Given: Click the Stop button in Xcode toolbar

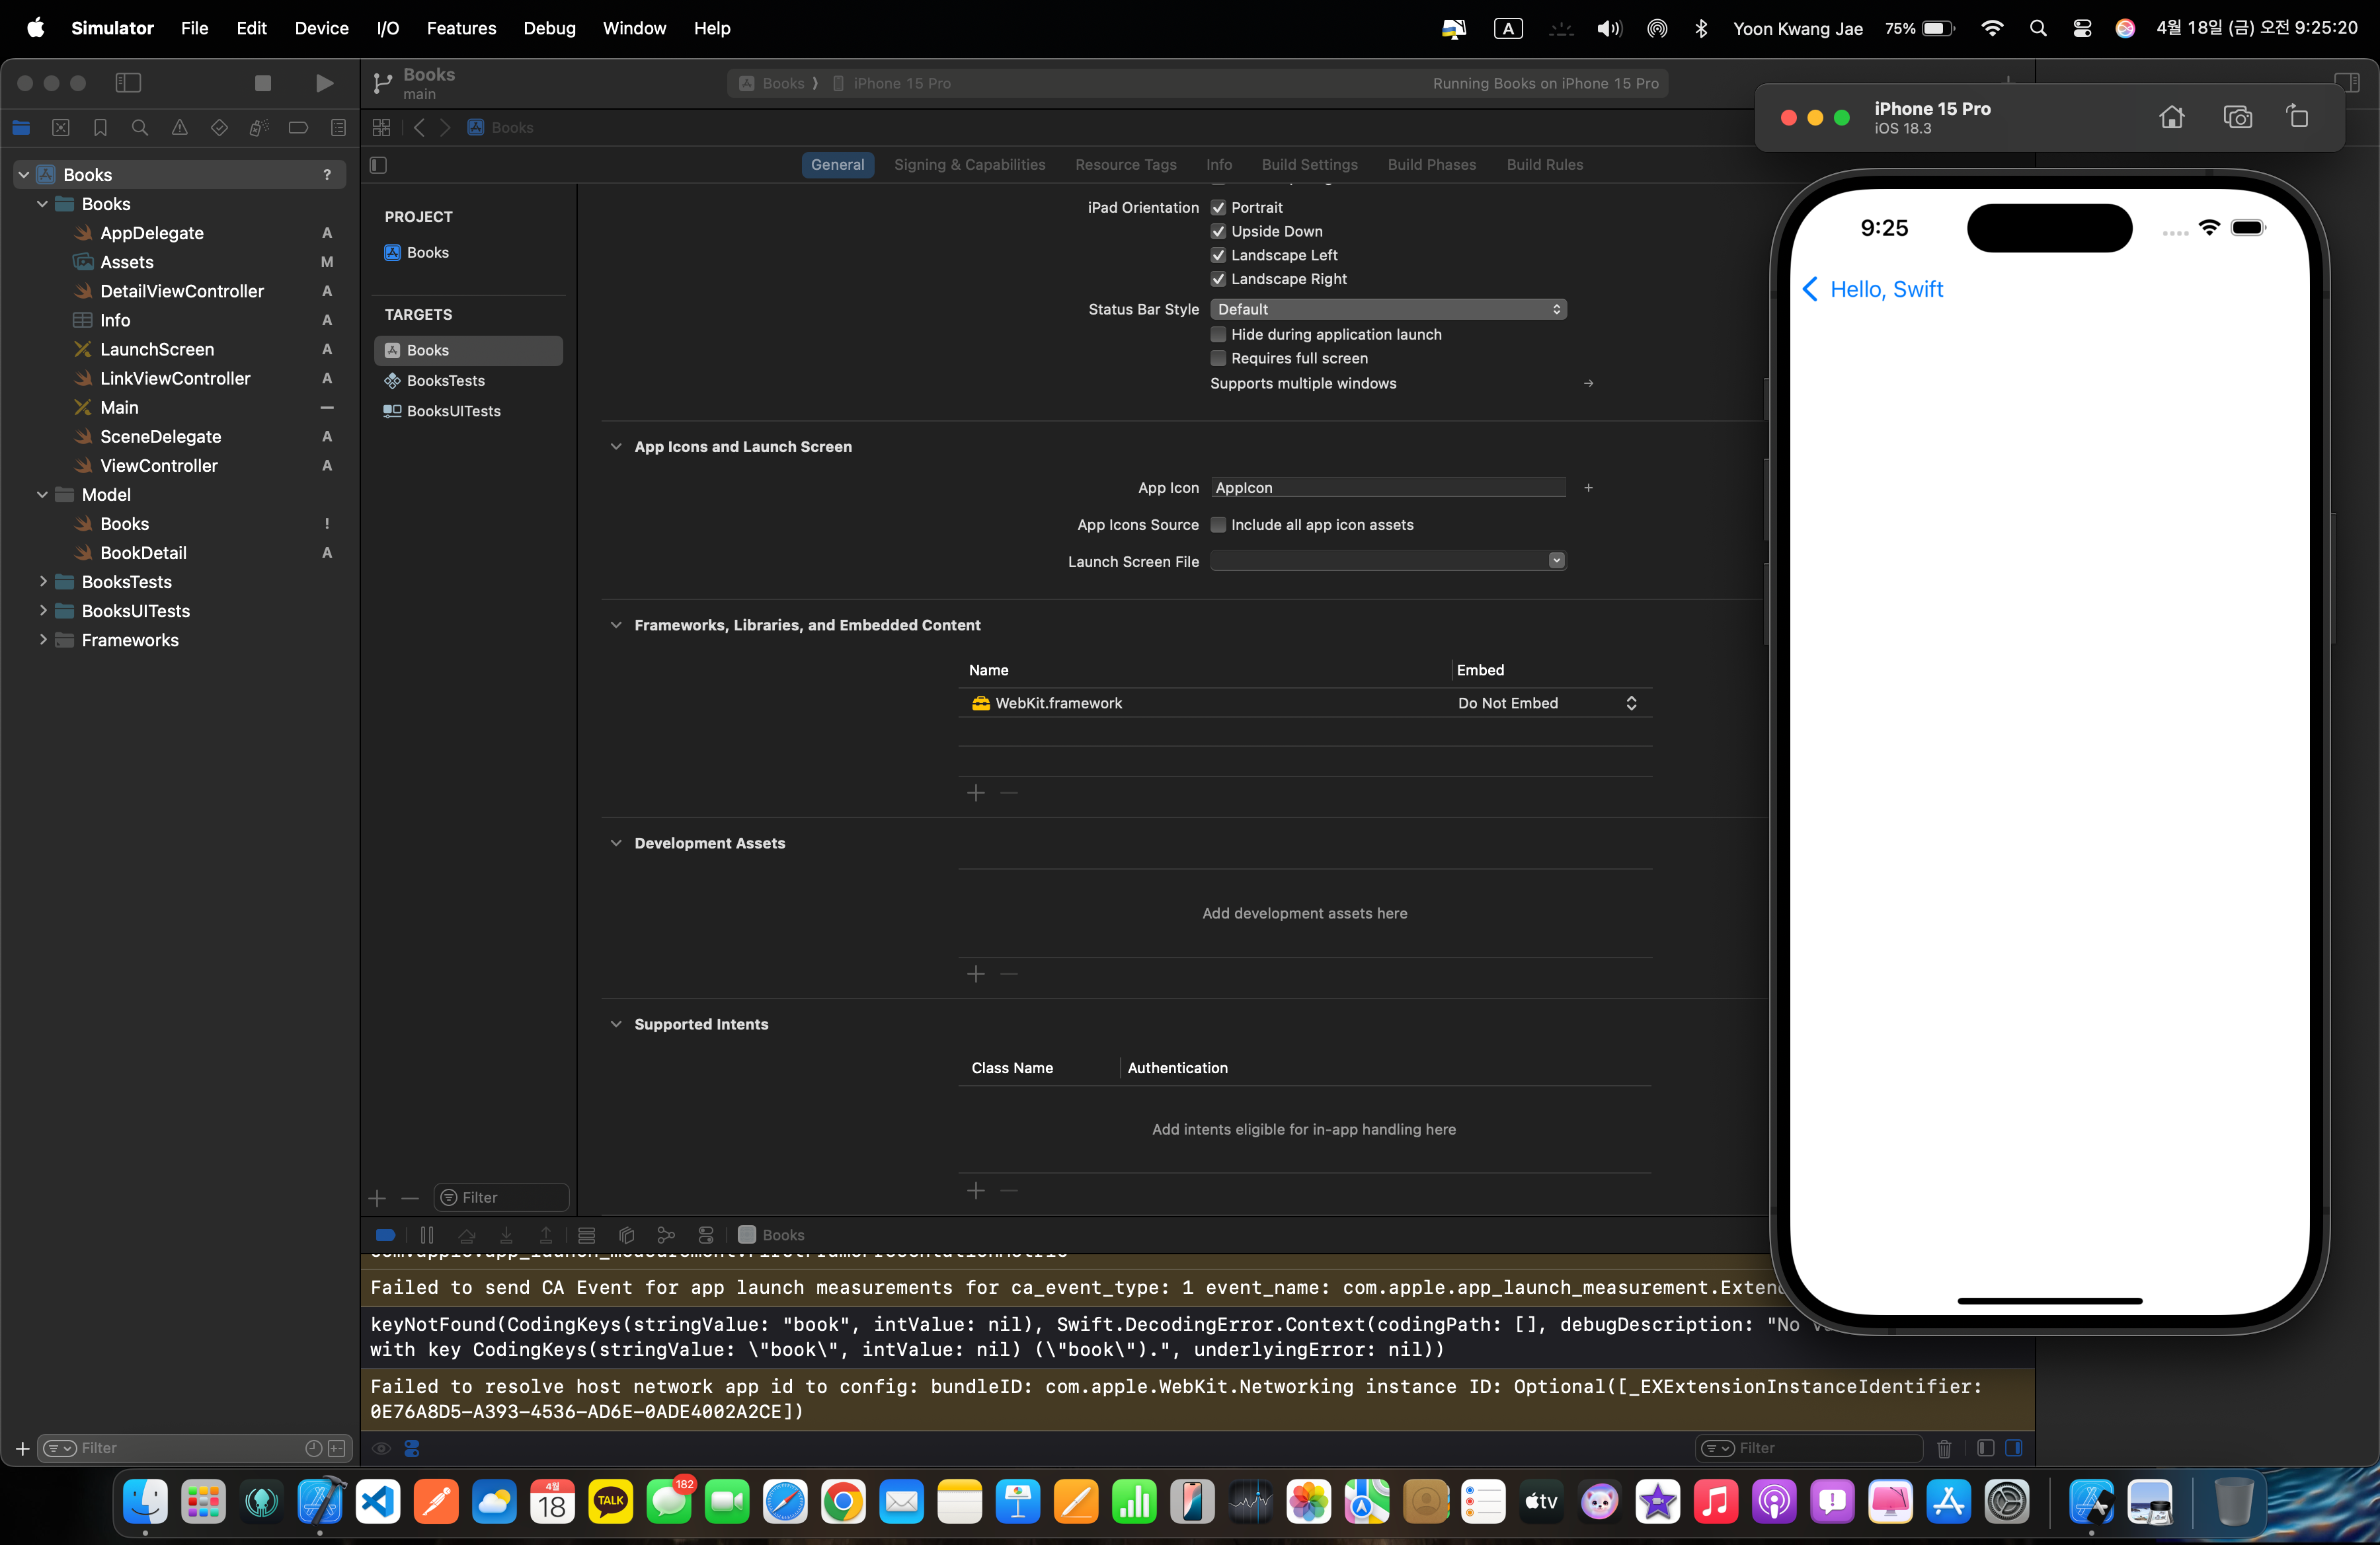Looking at the screenshot, I should (263, 83).
